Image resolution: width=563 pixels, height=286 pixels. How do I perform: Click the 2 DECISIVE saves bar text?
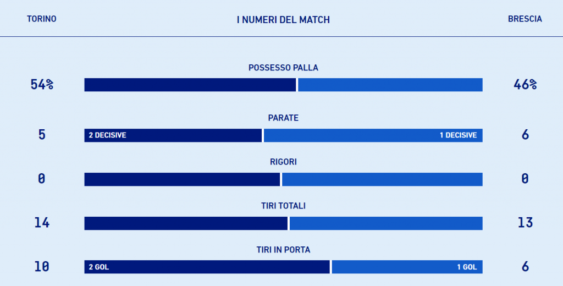(x=107, y=135)
